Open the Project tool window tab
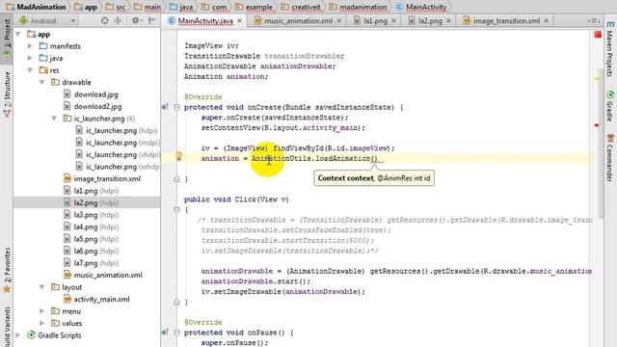The width and height of the screenshot is (617, 347). (x=7, y=38)
